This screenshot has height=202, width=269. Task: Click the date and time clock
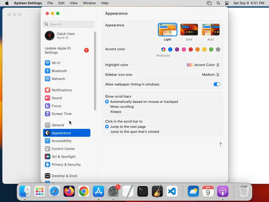(249, 3)
